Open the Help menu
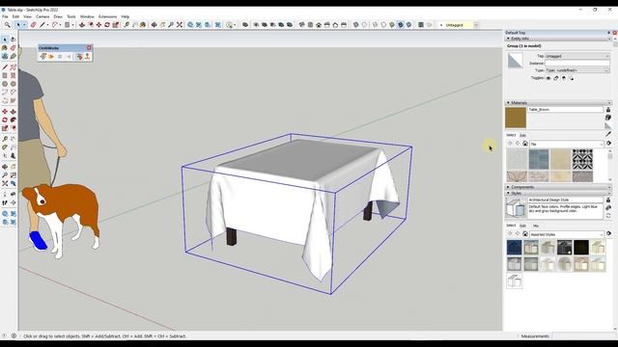 tap(126, 17)
